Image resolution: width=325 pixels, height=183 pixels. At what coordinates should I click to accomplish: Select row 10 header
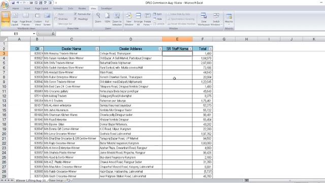pos(4,86)
